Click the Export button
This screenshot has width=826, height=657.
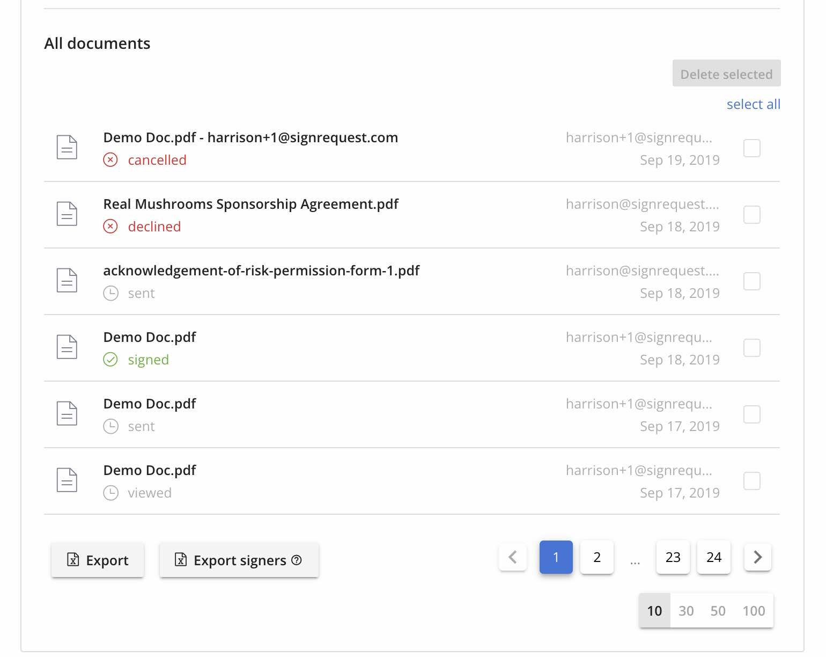click(98, 560)
